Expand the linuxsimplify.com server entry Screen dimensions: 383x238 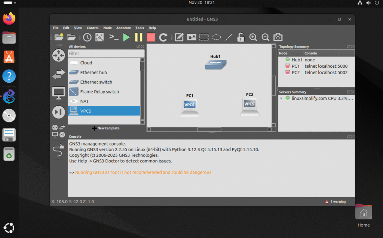tap(281, 99)
